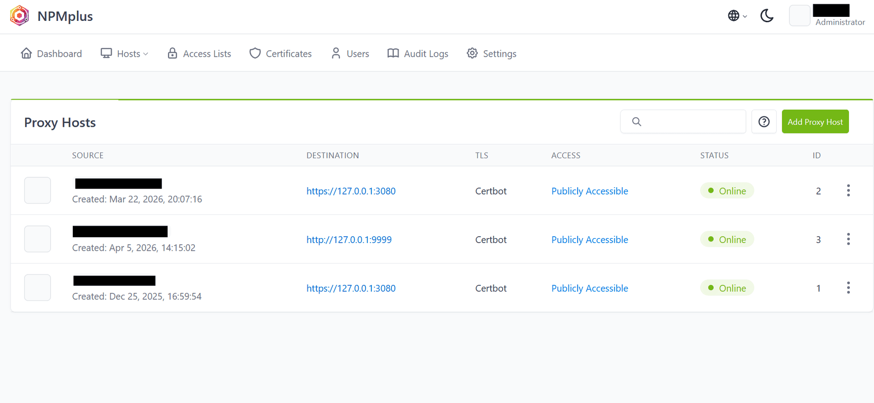Click Certbot in row with ID 3

(x=491, y=239)
